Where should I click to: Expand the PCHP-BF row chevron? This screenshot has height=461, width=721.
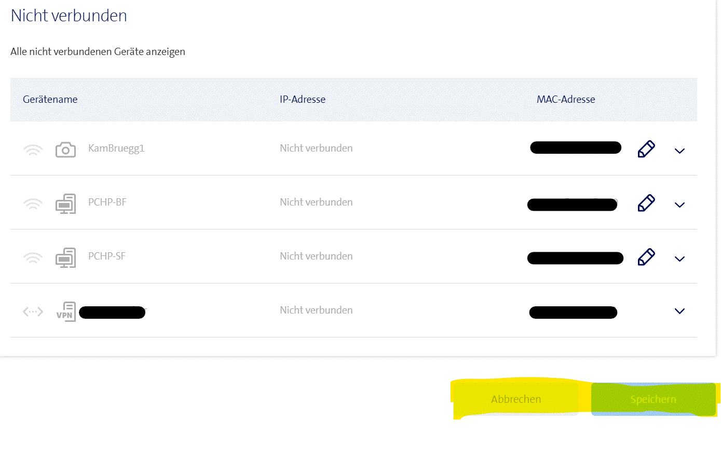(679, 205)
